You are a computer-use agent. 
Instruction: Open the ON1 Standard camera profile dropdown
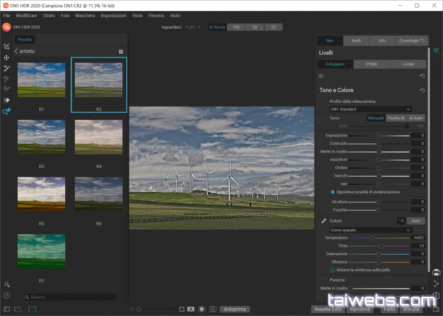[370, 109]
